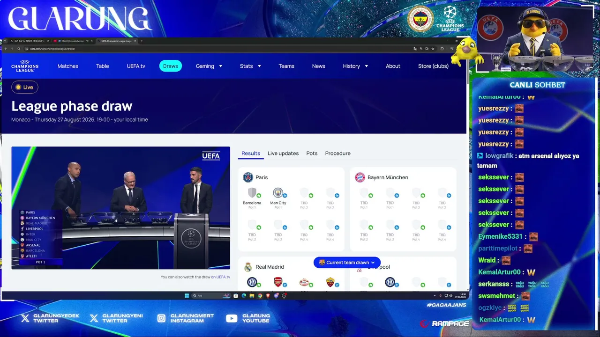Viewport: 600px width, 337px height.
Task: Click swsmehmet chat username
Action: click(x=497, y=296)
